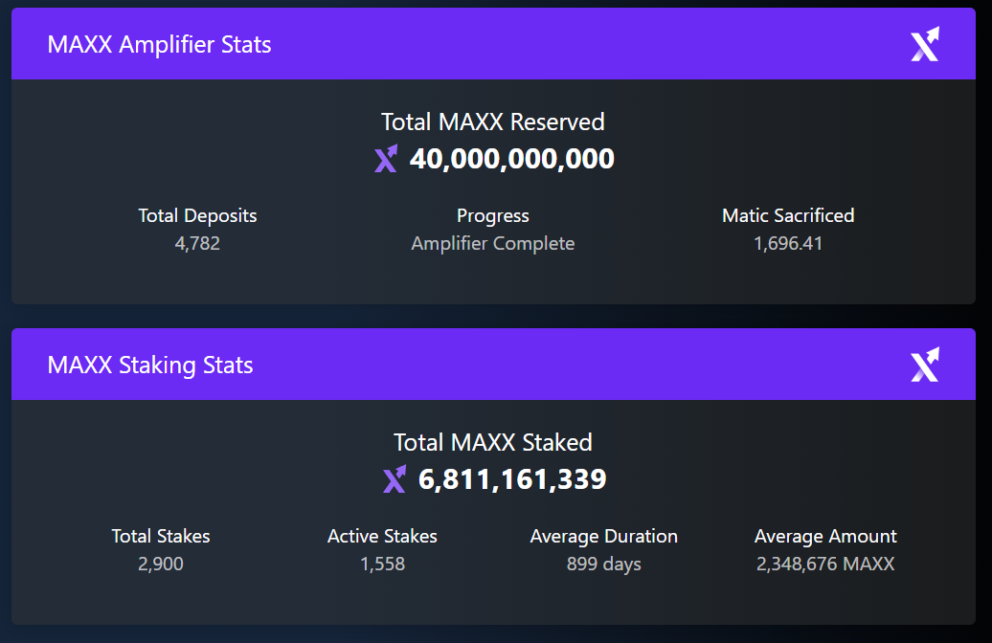The image size is (992, 643).
Task: Select the 1,558 Active Stakes value
Action: pos(382,564)
